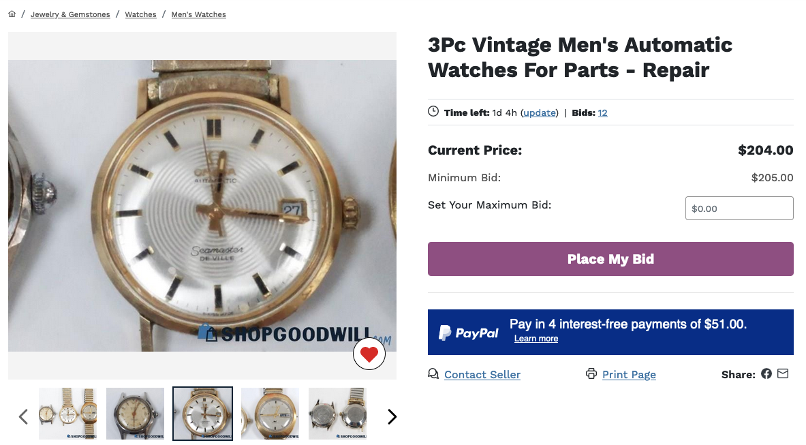Screen dimensions: 806x445
Task: Click the update time left link
Action: point(540,113)
